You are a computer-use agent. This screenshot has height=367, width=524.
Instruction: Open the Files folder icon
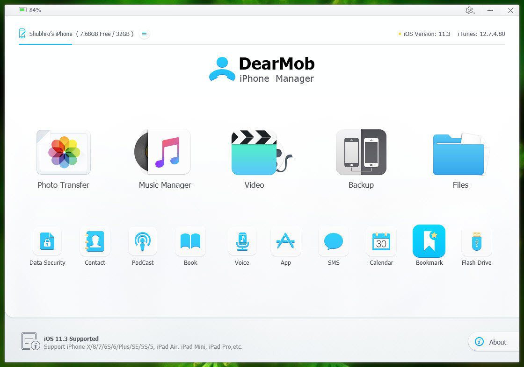click(x=461, y=154)
